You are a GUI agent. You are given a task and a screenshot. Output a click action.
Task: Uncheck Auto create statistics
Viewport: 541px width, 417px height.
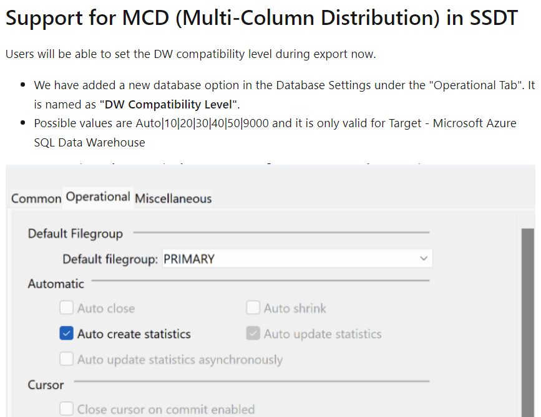coord(67,333)
